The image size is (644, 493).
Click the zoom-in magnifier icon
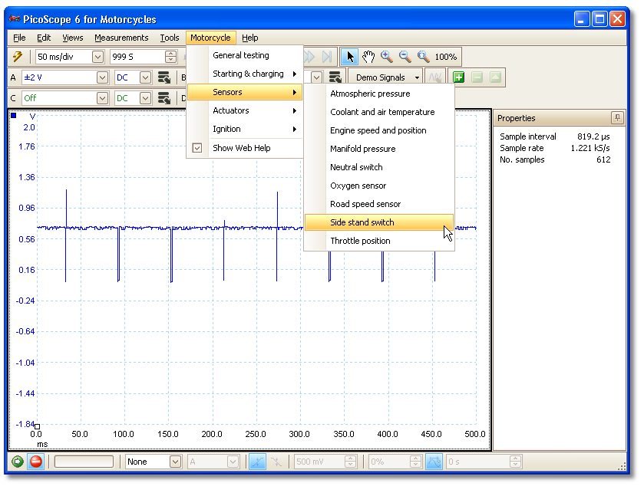[x=387, y=57]
